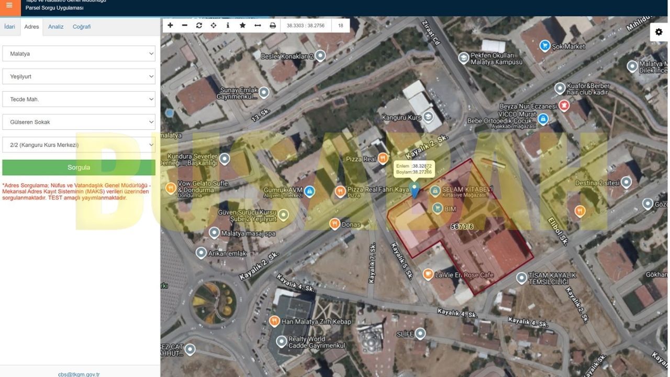Click the refresh map icon
Viewport: 670px width, 377px height.
[199, 25]
